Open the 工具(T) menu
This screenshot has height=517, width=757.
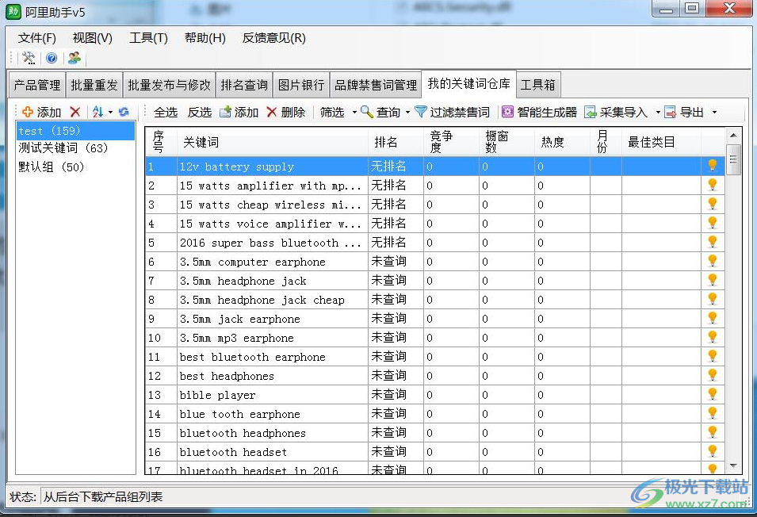(x=148, y=37)
